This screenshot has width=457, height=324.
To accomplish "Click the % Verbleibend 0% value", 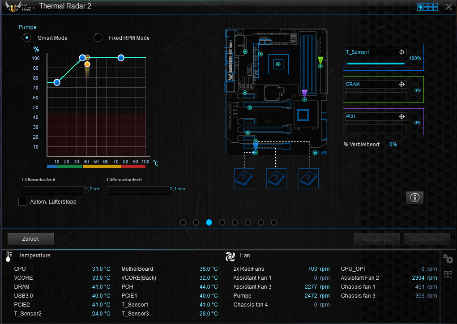I will pos(393,145).
